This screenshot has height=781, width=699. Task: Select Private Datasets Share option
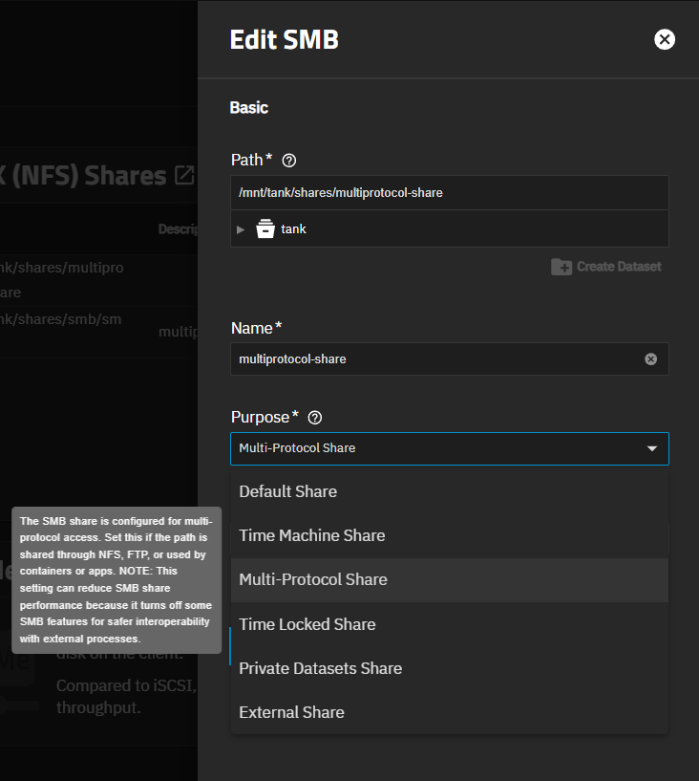tap(320, 668)
